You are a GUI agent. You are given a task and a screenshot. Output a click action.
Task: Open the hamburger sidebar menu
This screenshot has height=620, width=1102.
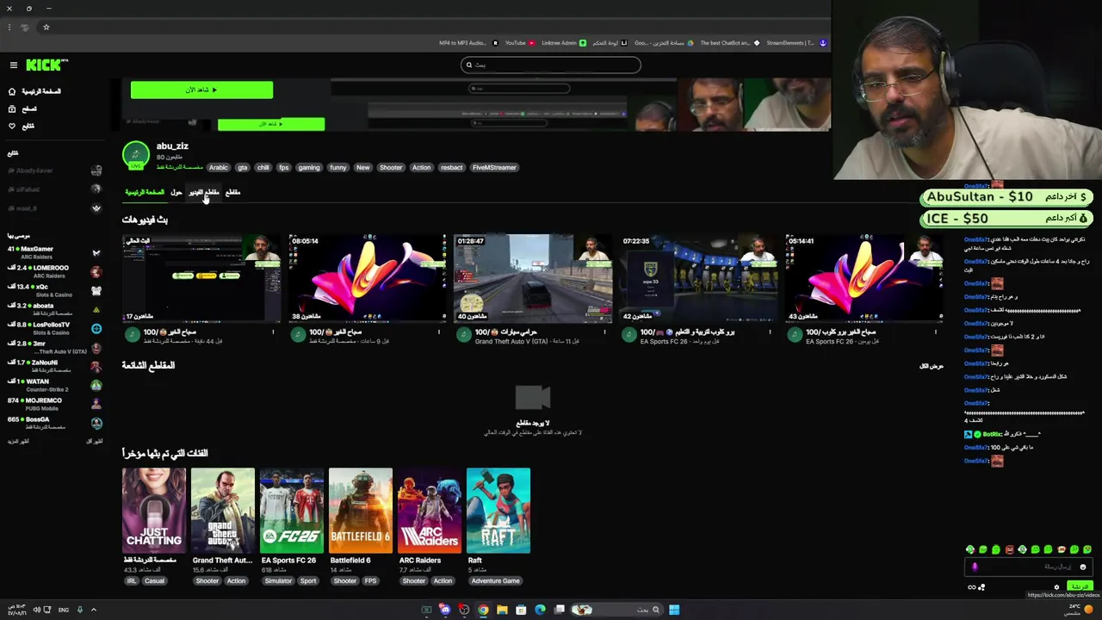click(14, 65)
